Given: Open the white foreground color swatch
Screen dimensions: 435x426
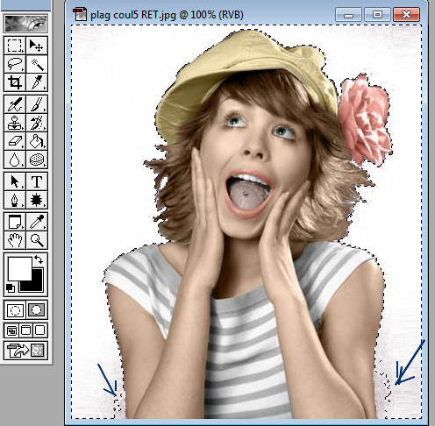Looking at the screenshot, I should pos(19,268).
